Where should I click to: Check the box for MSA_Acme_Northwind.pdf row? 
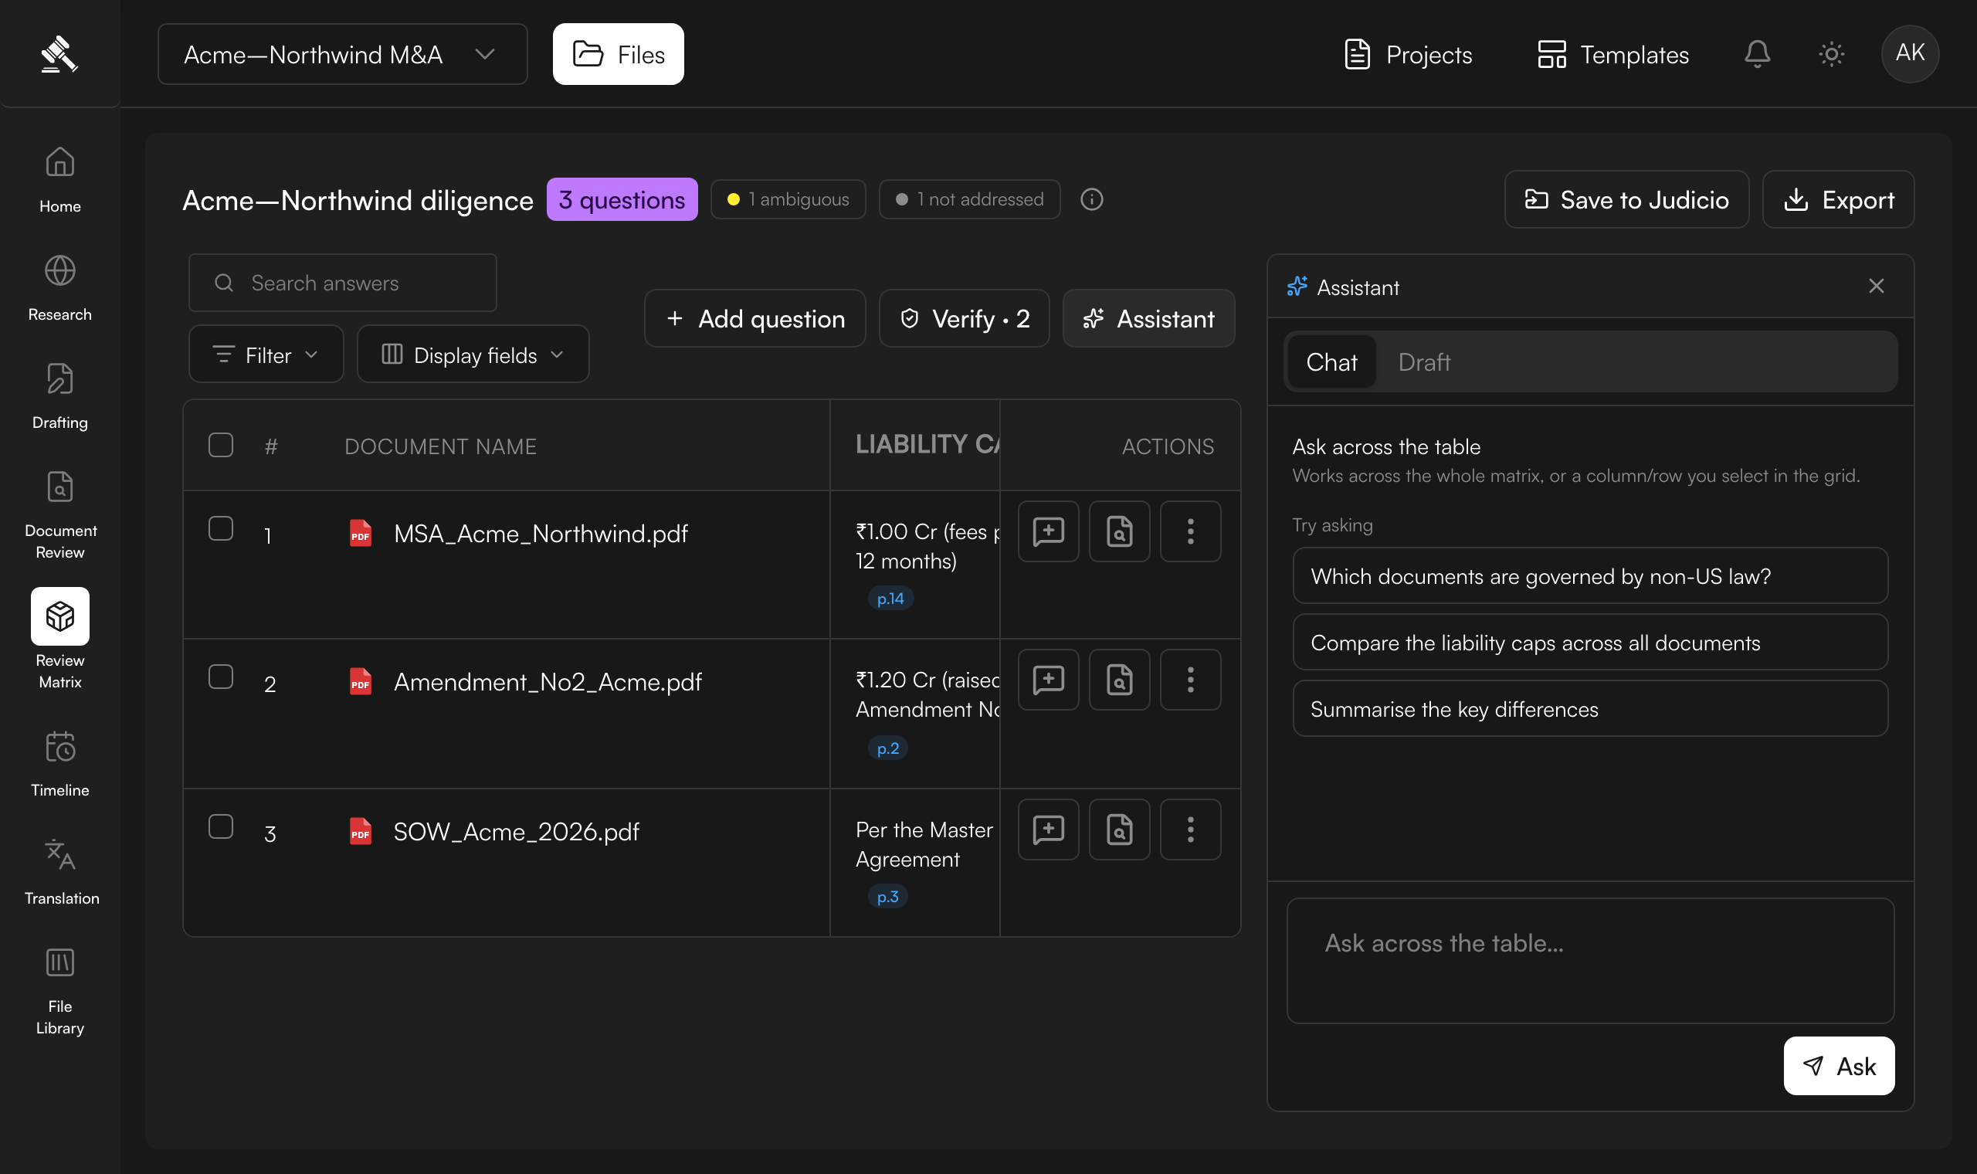[x=221, y=528]
